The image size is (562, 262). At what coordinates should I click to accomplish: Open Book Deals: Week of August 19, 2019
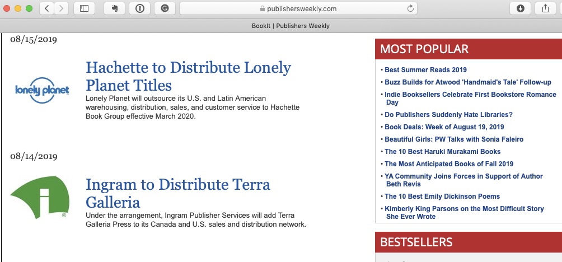444,127
